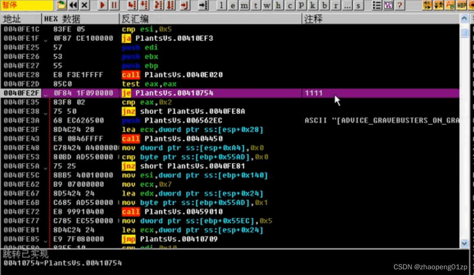Select the push ebx instruction row
Image resolution: width=474 pixels, height=275 pixels.
coord(230,56)
